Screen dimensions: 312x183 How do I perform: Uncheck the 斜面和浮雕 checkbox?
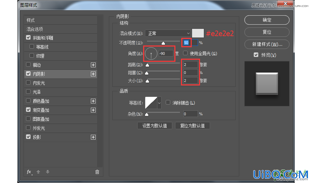pyautogui.click(x=28, y=38)
